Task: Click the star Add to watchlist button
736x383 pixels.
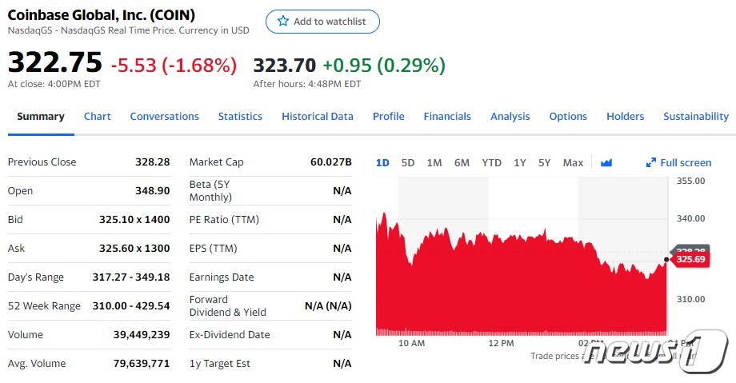Action: [322, 22]
